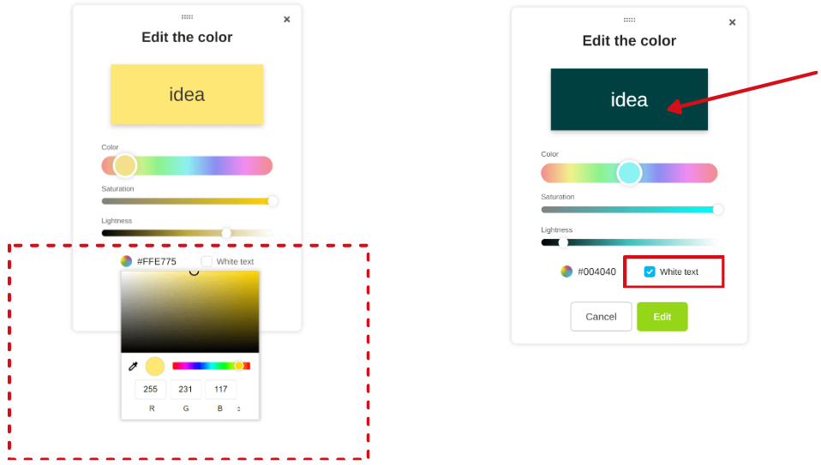The width and height of the screenshot is (821, 465).
Task: Click the eyedropper tool in color picker
Action: [x=133, y=367]
